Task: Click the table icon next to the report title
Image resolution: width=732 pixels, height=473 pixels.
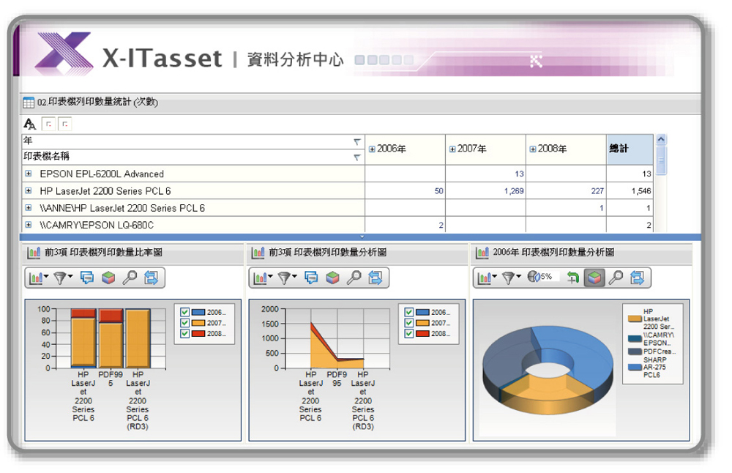Action: (29, 103)
